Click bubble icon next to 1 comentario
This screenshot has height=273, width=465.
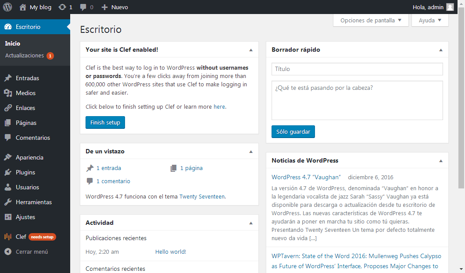(x=89, y=181)
